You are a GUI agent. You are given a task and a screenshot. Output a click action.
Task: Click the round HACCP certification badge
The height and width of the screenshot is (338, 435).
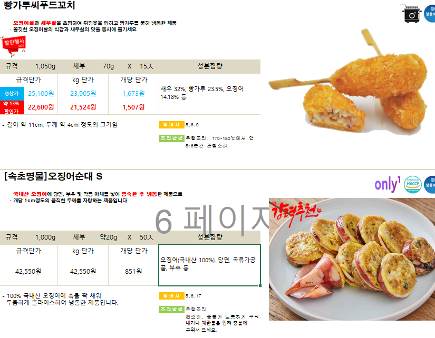[412, 184]
